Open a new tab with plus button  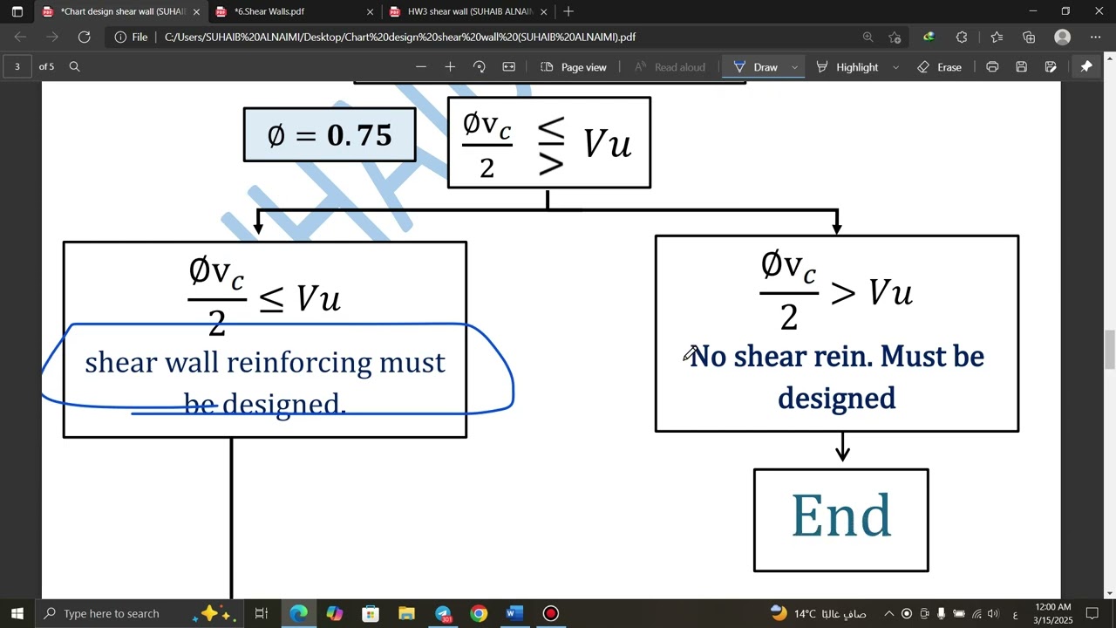pyautogui.click(x=568, y=11)
